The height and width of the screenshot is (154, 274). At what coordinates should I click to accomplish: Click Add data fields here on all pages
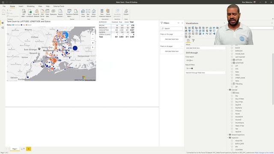click(x=172, y=51)
